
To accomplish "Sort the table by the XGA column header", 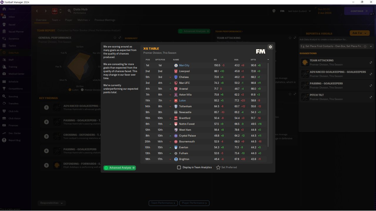I will (236, 60).
